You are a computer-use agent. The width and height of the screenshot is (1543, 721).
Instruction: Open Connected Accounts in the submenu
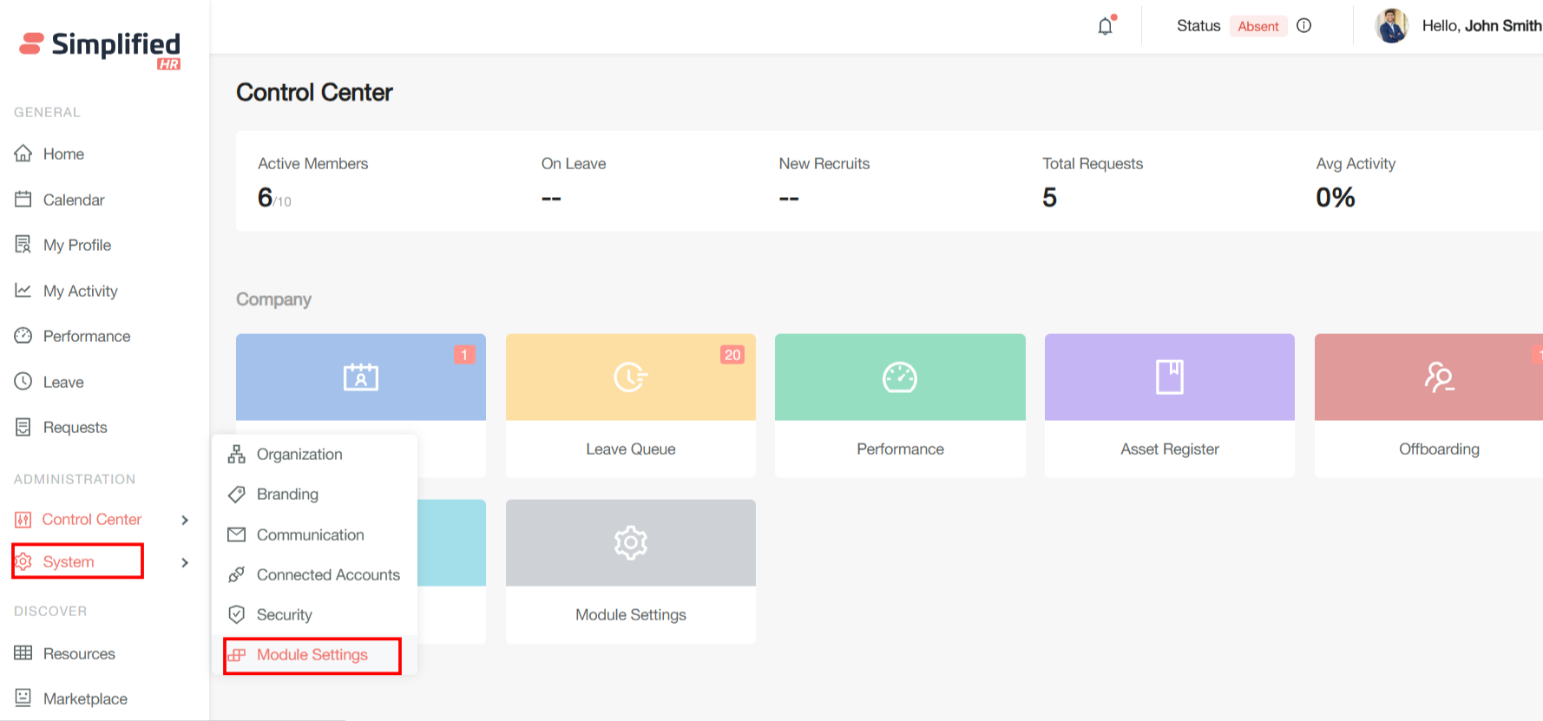[x=328, y=575]
